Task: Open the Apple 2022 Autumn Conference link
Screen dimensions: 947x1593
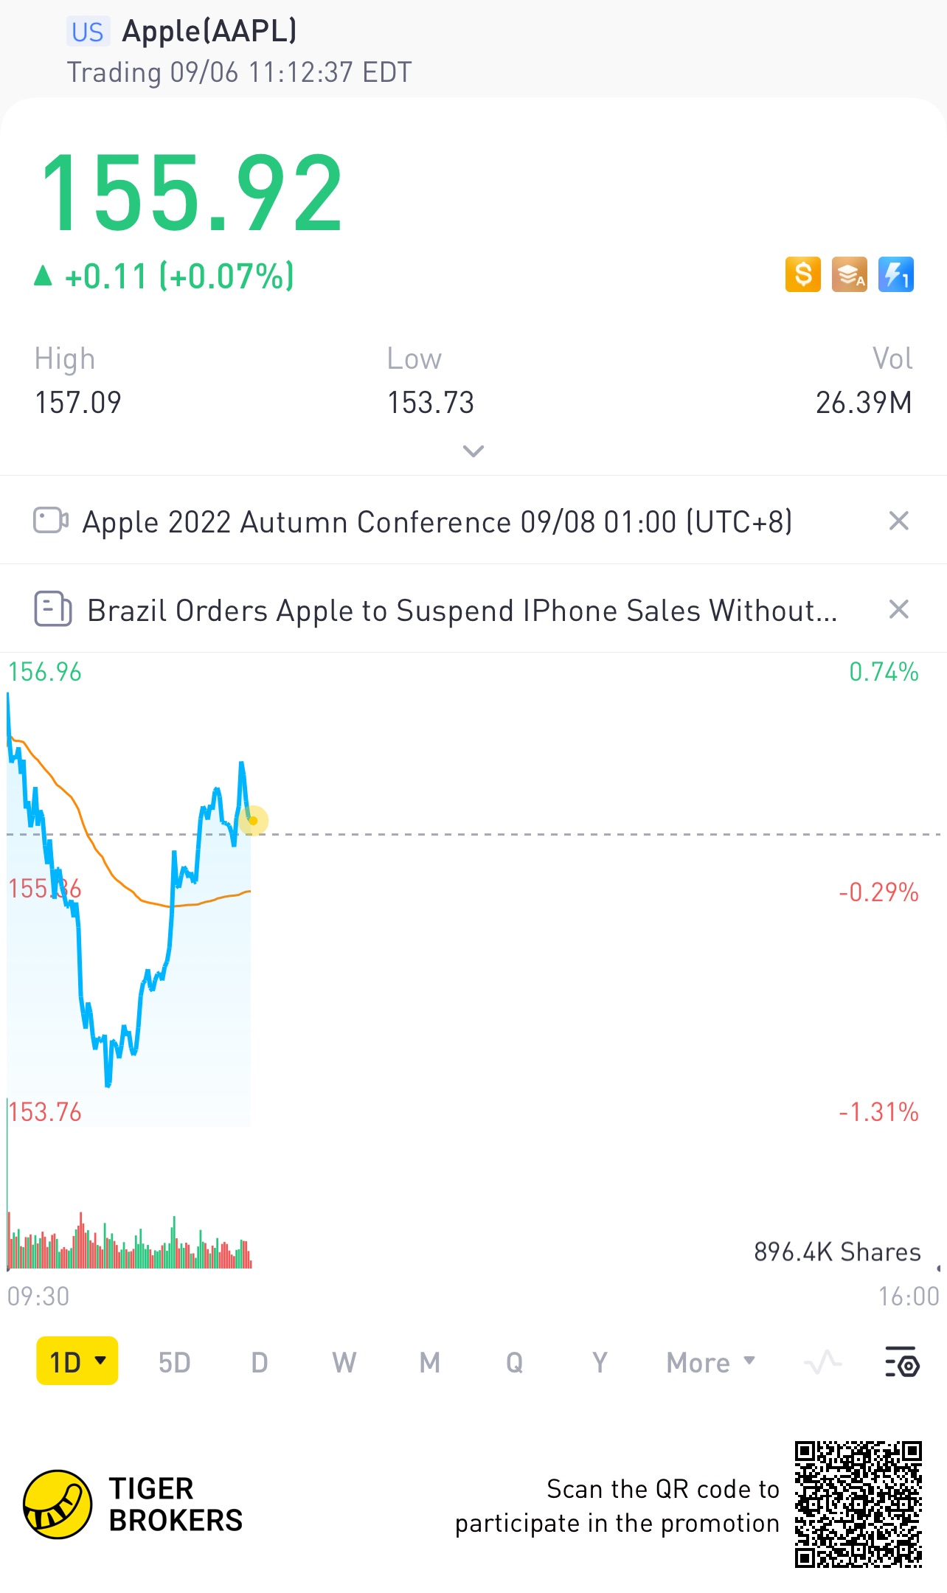Action: click(437, 522)
